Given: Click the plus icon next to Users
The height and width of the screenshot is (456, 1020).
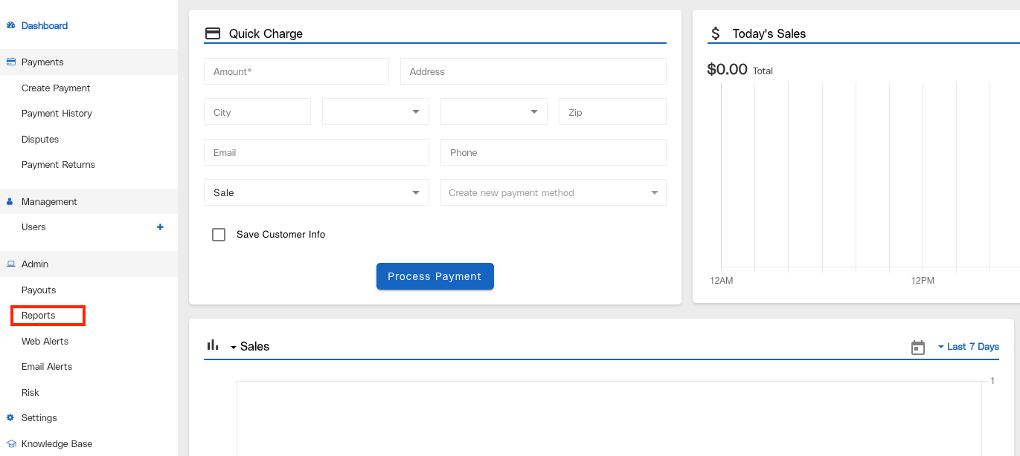Looking at the screenshot, I should [160, 227].
